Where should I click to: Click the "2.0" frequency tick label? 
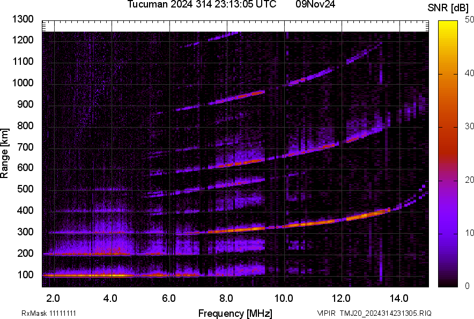(53, 299)
